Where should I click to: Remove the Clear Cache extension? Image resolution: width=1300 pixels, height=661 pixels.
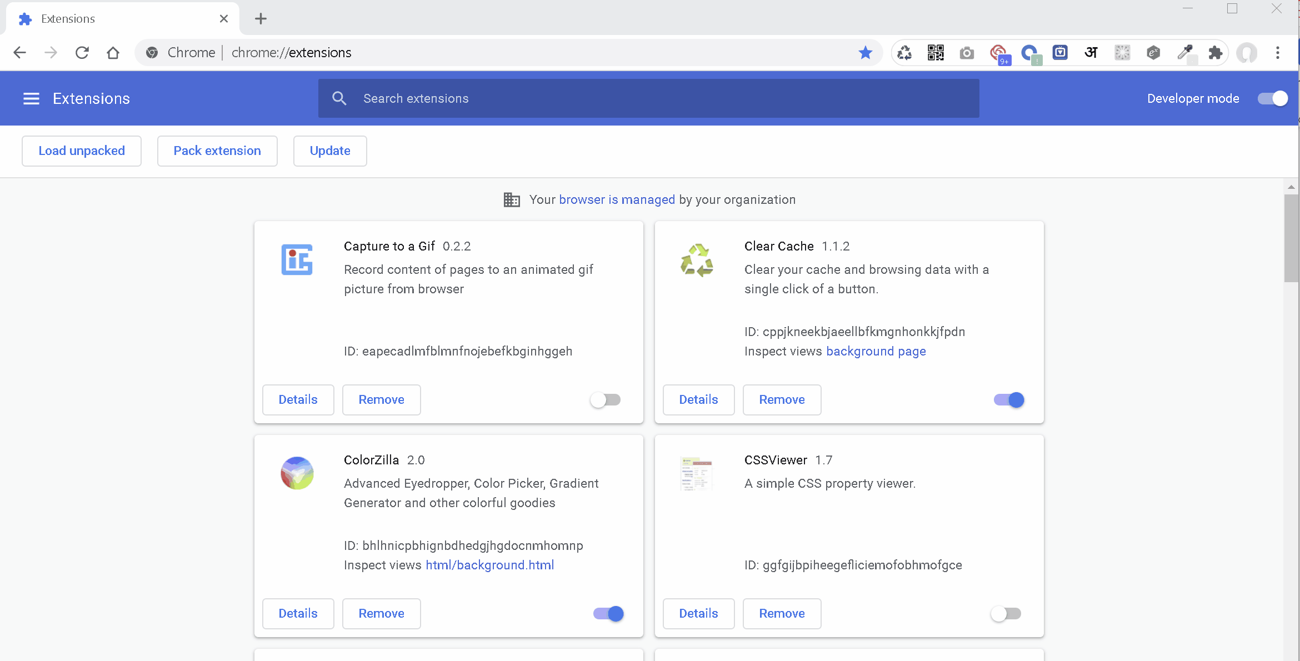(782, 399)
